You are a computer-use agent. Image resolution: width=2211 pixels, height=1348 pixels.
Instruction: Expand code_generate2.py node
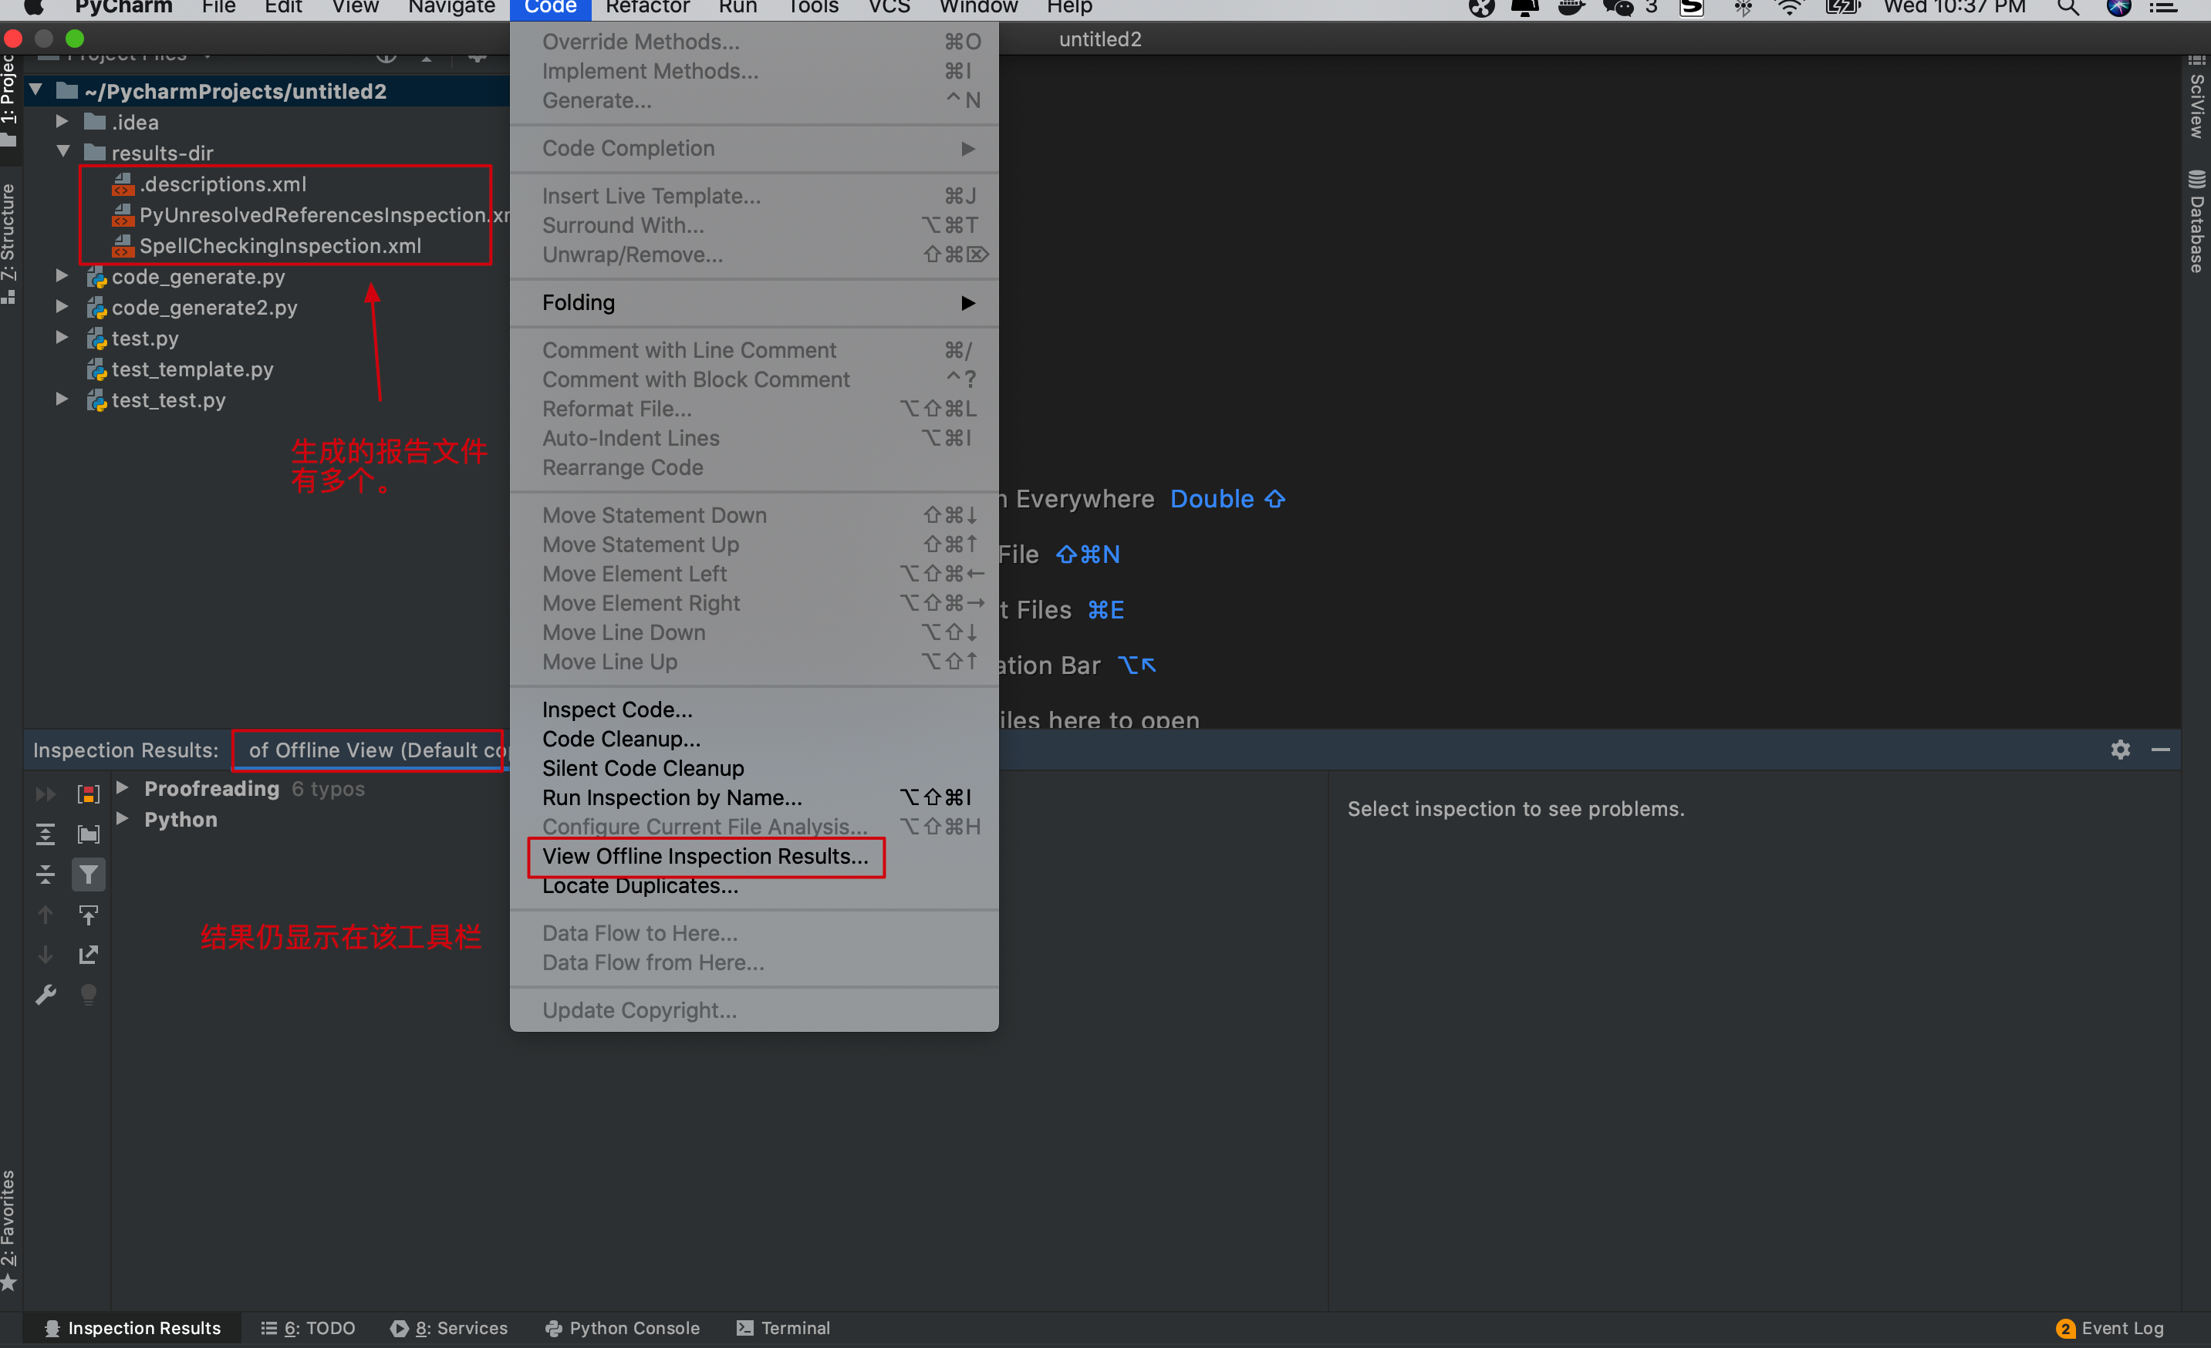click(x=62, y=307)
